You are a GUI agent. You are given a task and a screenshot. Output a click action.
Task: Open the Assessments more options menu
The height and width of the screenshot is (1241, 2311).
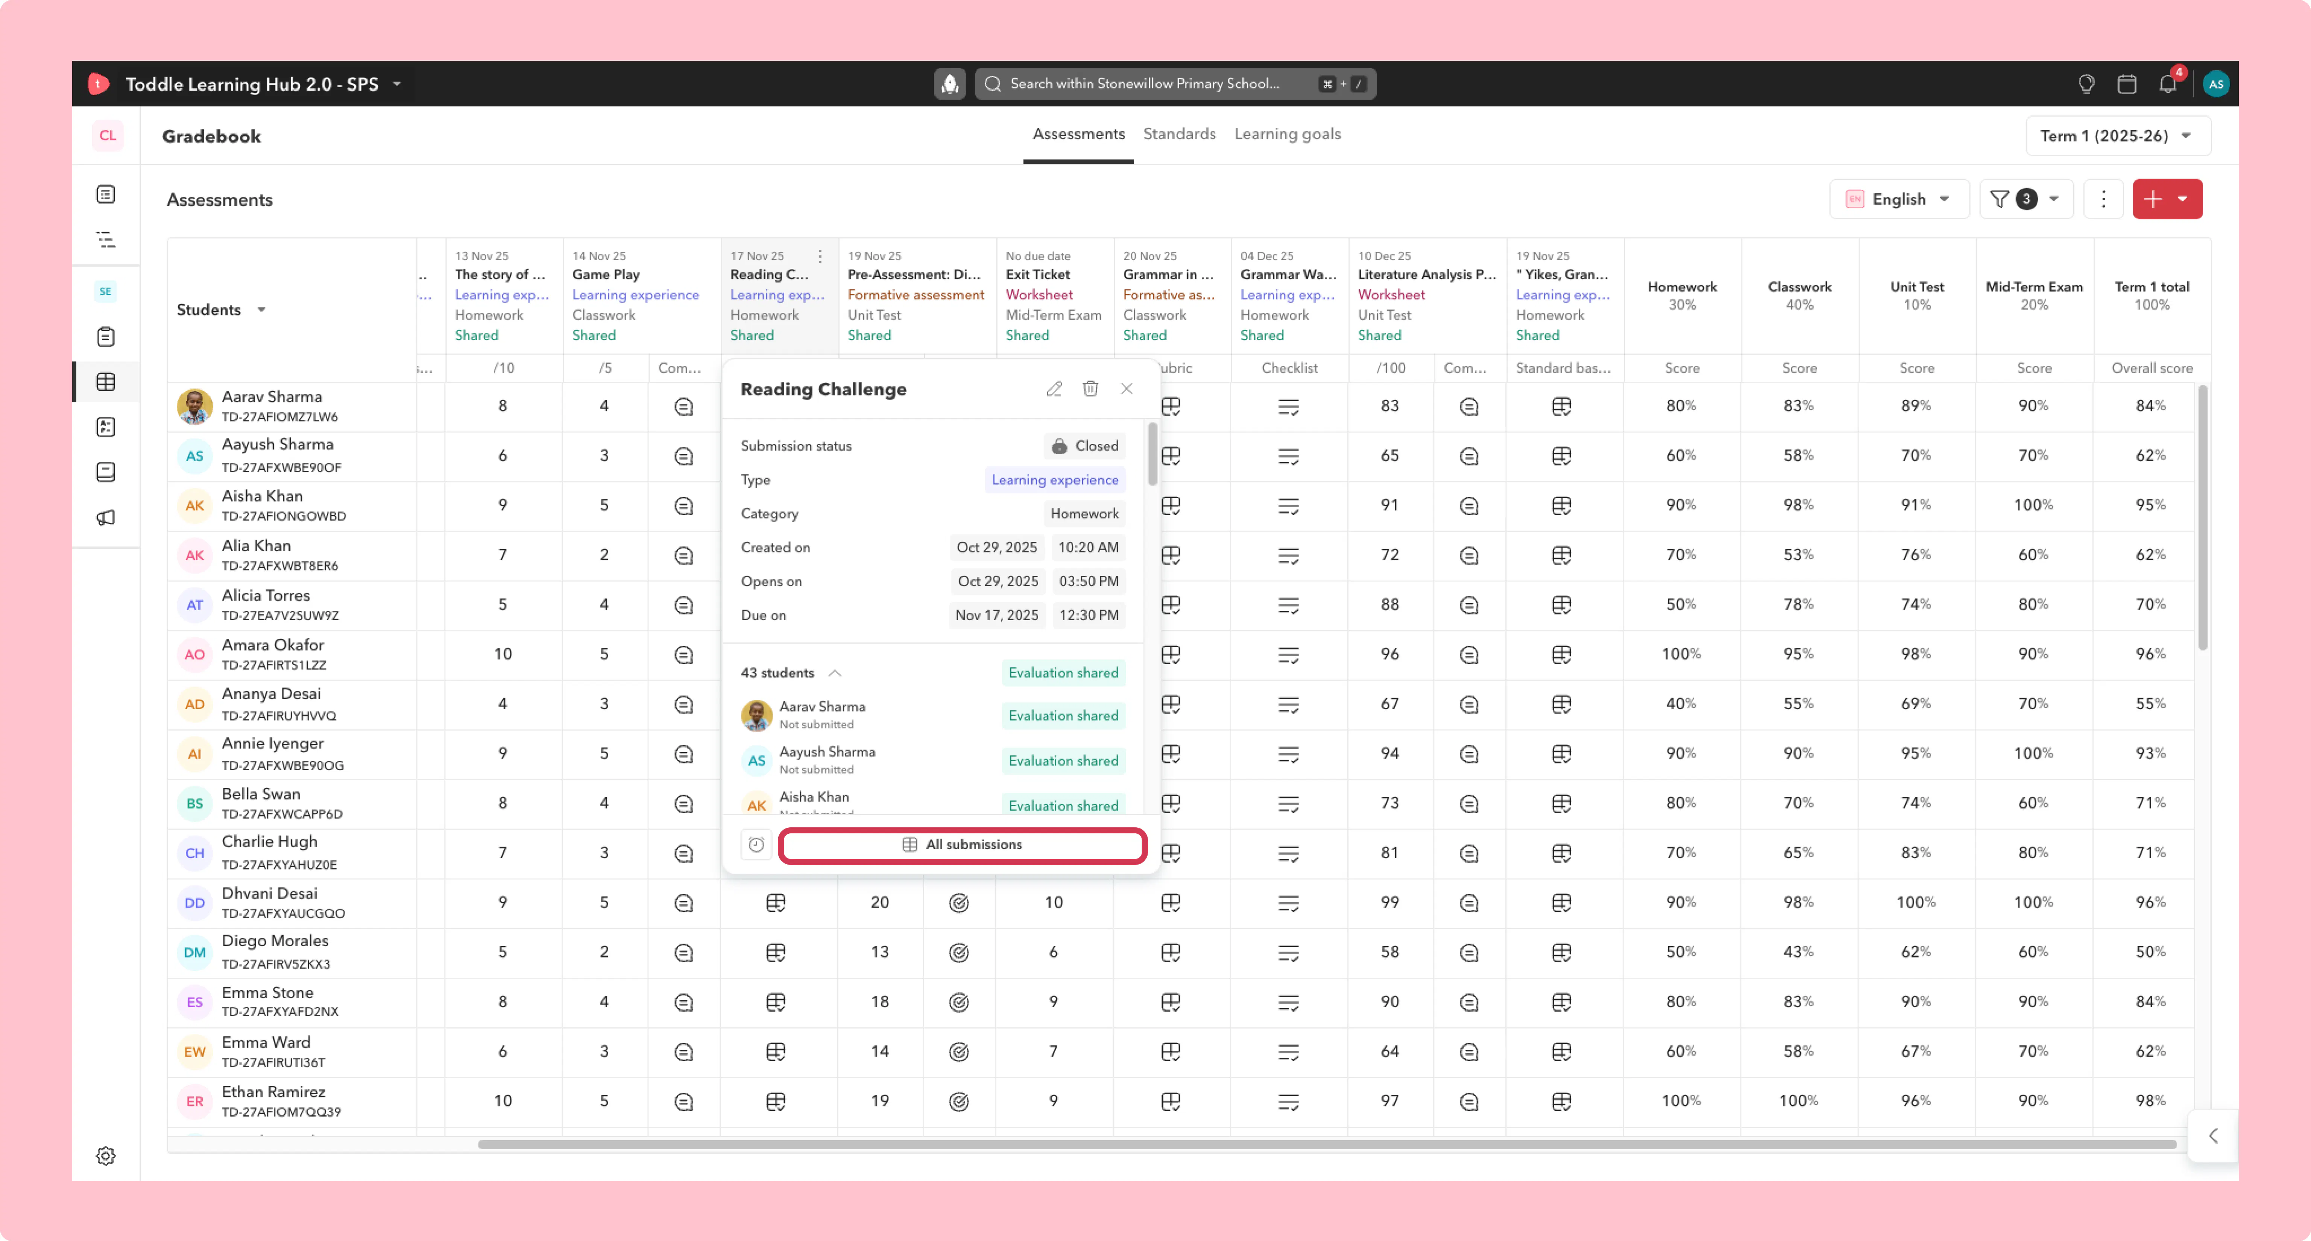[x=2103, y=199]
